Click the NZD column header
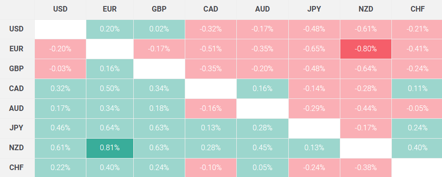 365,9
